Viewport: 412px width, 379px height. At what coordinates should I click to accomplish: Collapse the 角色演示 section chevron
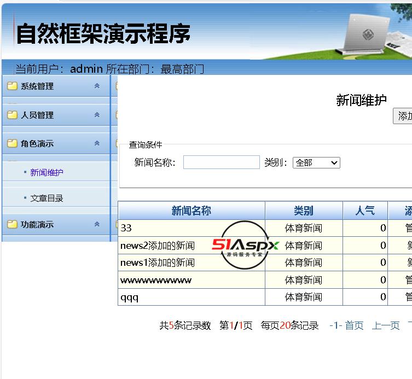point(97,143)
